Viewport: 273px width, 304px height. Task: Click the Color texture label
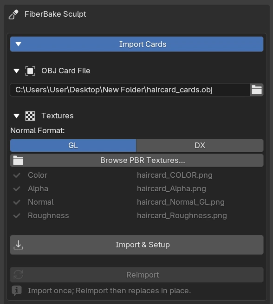tap(38, 175)
